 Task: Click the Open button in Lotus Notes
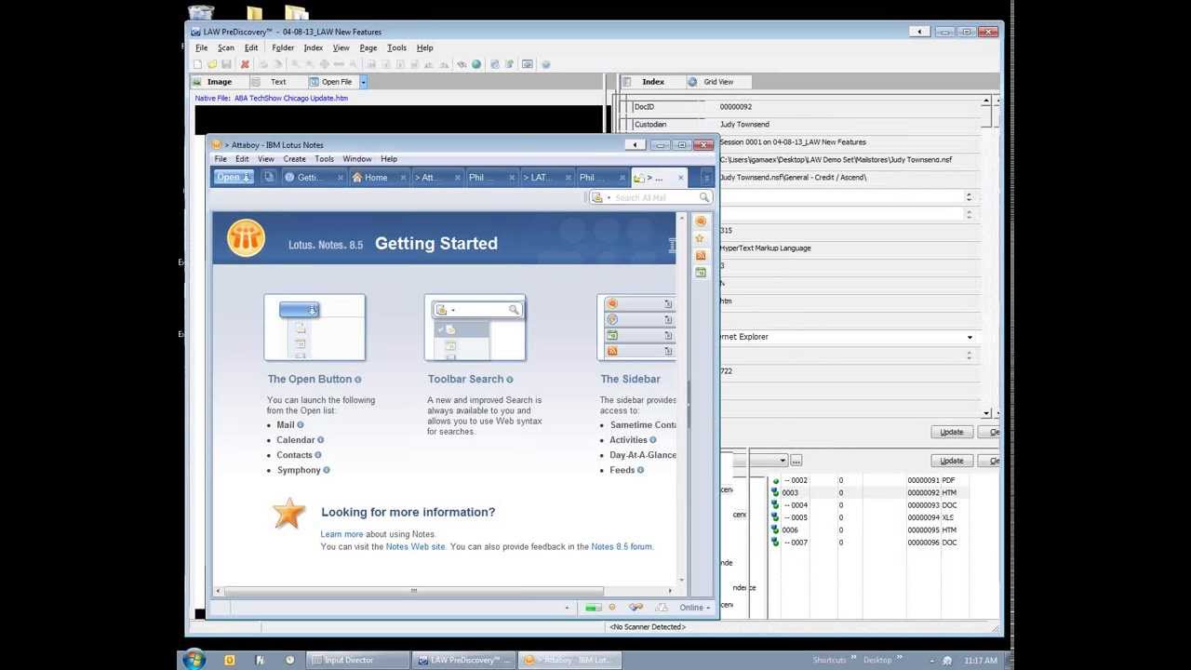[x=234, y=177]
